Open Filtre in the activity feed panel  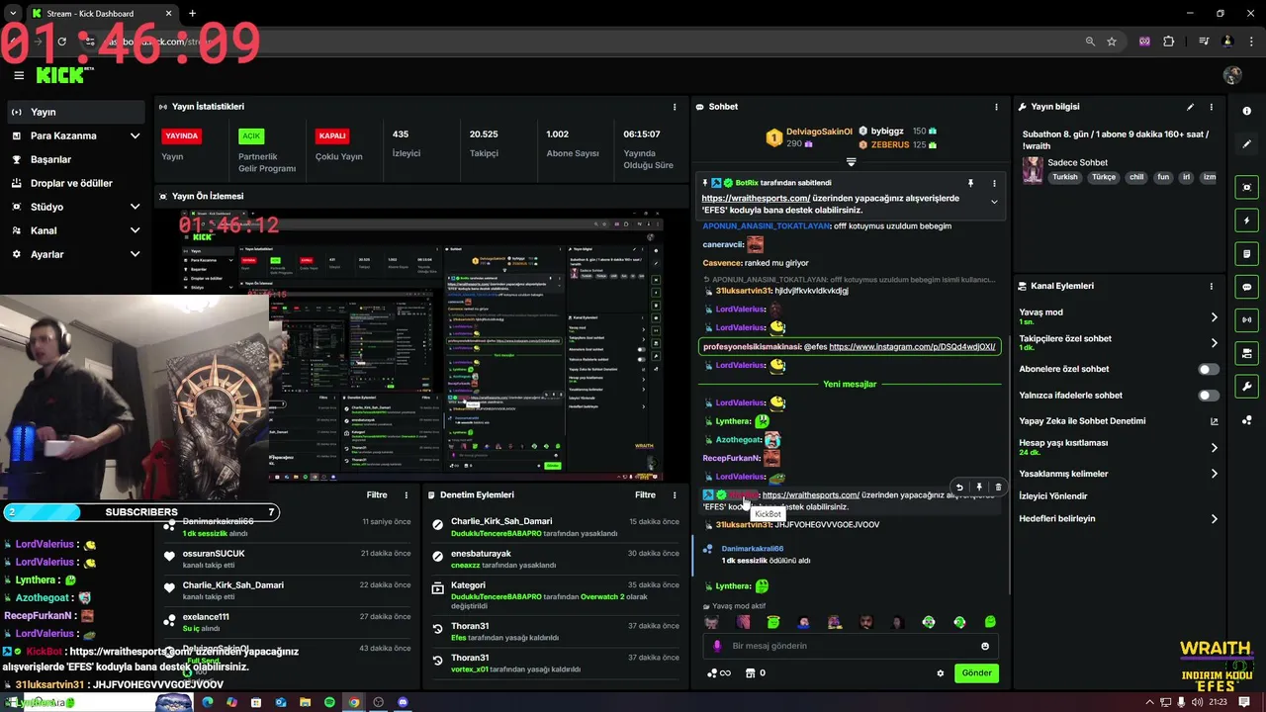[x=377, y=495]
